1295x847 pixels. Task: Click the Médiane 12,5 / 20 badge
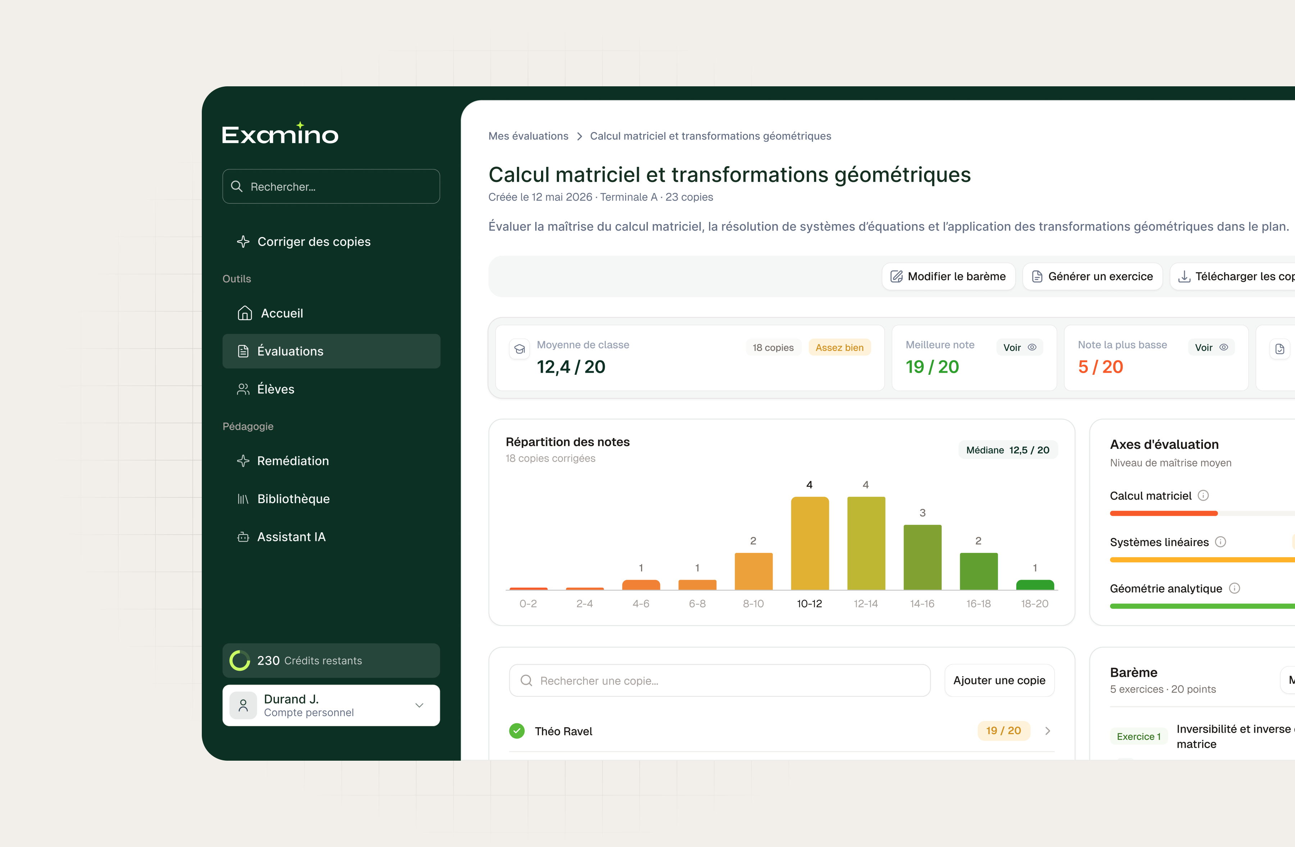tap(1008, 450)
